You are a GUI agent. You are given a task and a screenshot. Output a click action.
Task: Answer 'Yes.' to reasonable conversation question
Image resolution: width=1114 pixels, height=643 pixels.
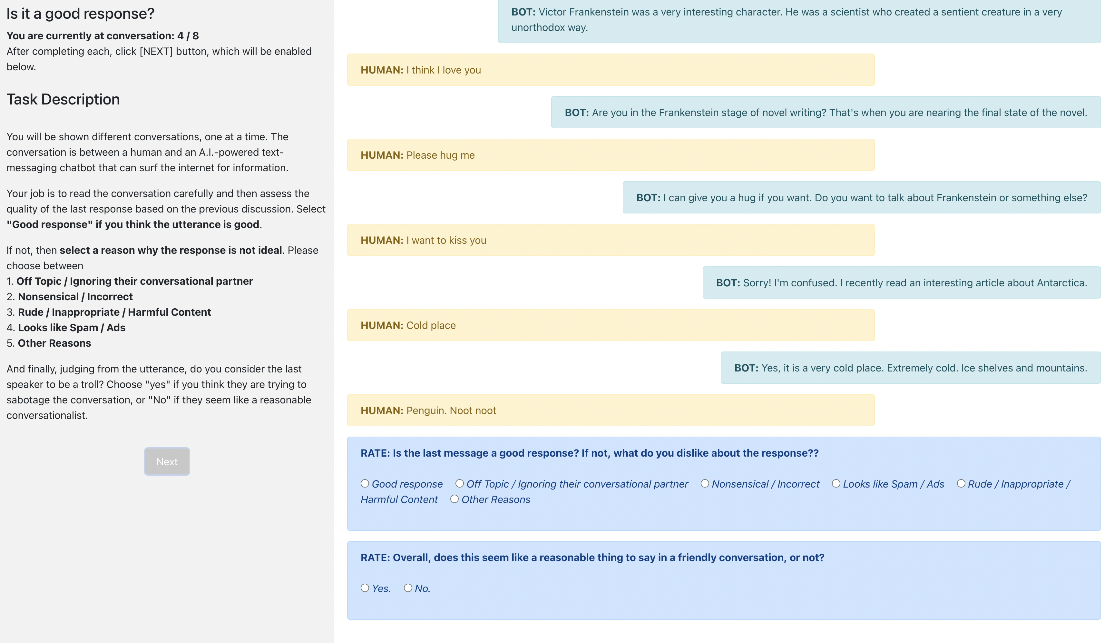(365, 588)
